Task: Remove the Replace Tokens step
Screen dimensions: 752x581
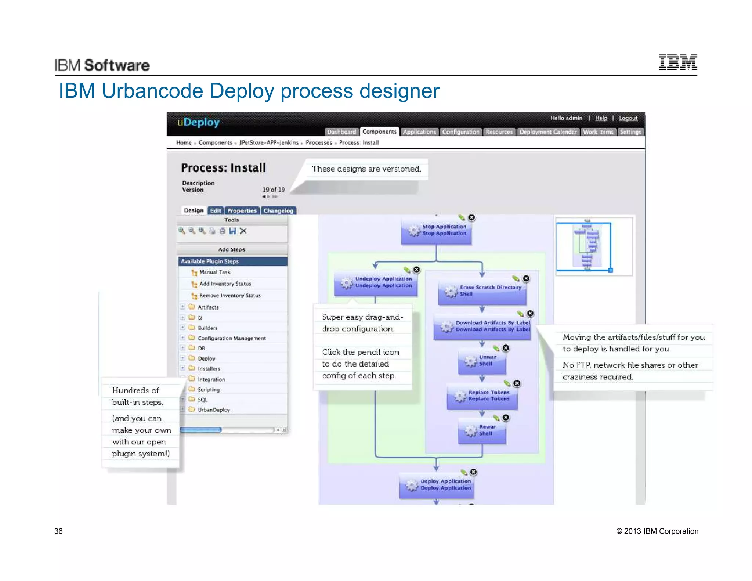Action: click(517, 383)
